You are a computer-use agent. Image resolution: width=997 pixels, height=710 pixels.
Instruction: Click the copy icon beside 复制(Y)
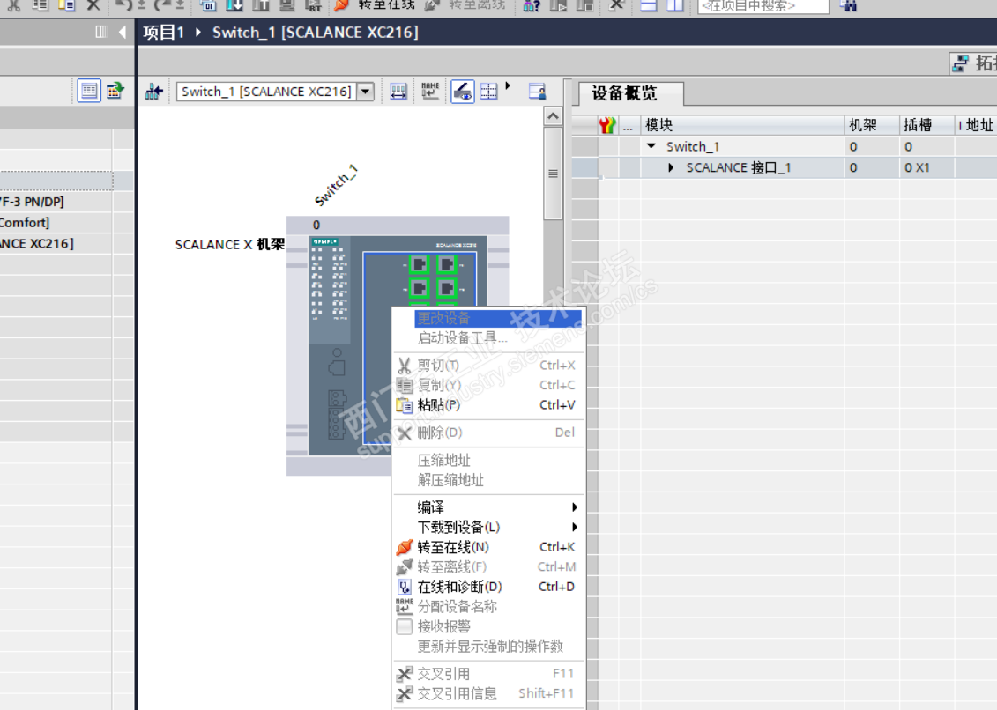coord(405,385)
